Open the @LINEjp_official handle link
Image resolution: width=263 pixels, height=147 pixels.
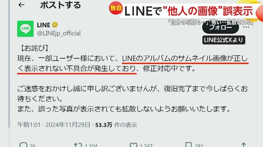[59, 33]
